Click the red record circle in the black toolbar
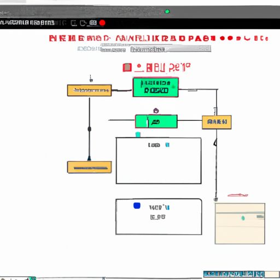This screenshot has height=280, width=280. pos(102,23)
